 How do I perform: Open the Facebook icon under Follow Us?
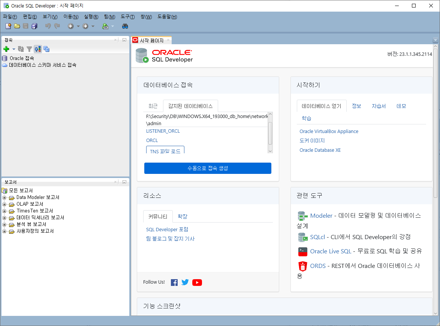click(174, 283)
